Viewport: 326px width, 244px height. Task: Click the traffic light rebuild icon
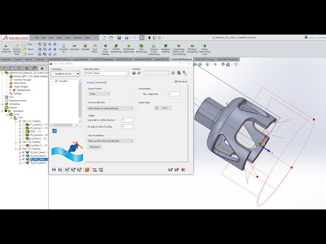(149, 38)
